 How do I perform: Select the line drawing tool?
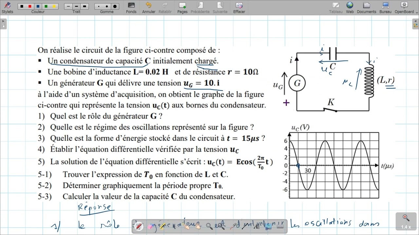[245, 226]
